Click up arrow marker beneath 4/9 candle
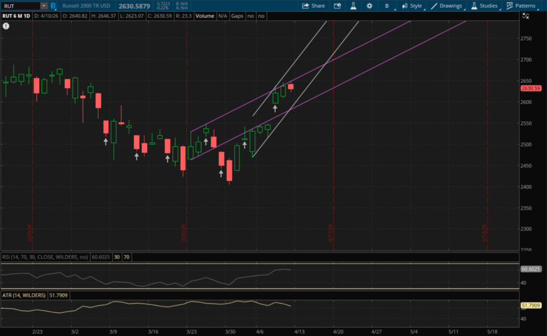547x336 pixels. click(276, 108)
